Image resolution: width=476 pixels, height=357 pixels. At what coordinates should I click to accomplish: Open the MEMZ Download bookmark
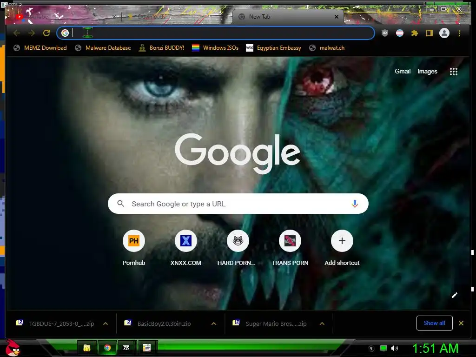pyautogui.click(x=40, y=48)
